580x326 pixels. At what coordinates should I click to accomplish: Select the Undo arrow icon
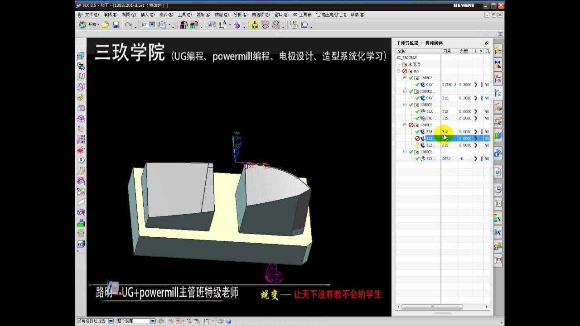[x=127, y=24]
